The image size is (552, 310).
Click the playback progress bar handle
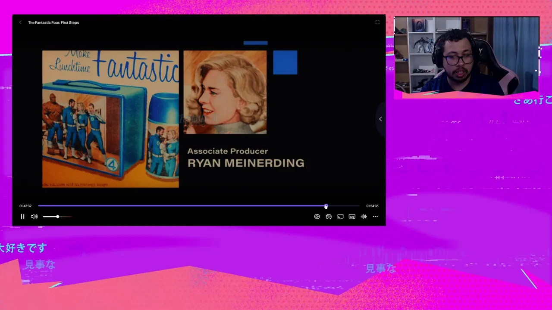coord(326,206)
